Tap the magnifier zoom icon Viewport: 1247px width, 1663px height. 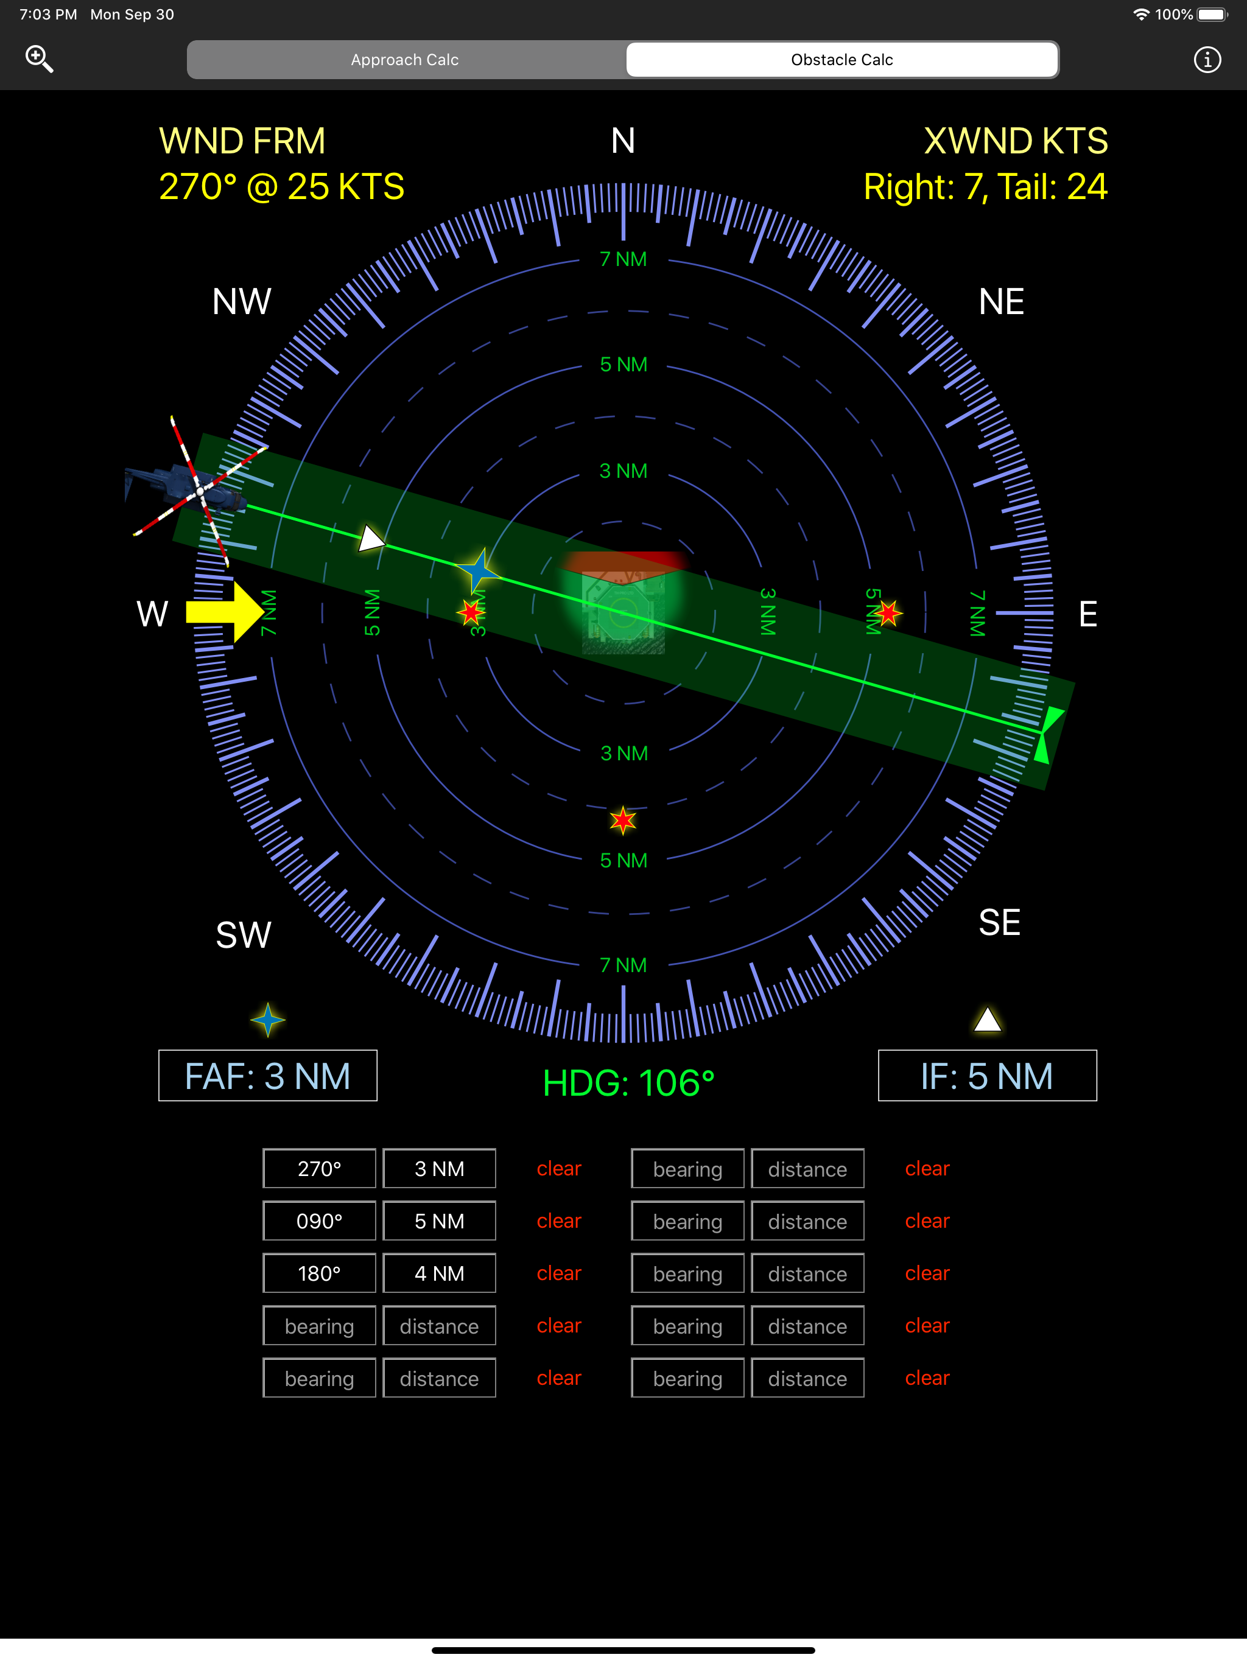click(x=39, y=58)
